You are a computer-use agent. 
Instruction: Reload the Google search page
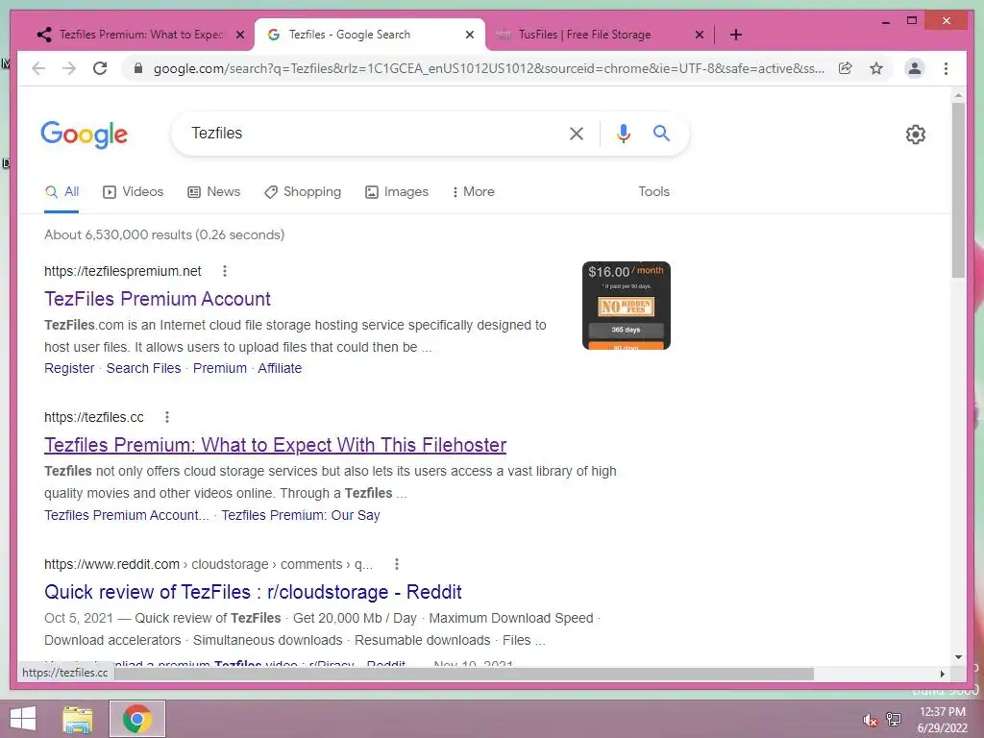pyautogui.click(x=100, y=68)
